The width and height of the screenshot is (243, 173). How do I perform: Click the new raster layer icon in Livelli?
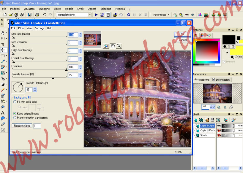click(x=195, y=120)
